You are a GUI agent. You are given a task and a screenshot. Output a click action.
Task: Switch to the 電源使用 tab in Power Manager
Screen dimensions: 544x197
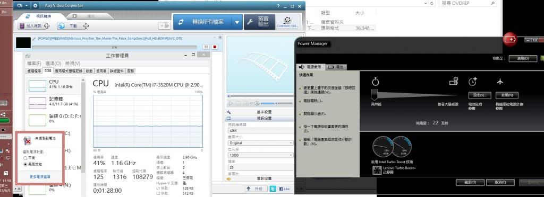click(x=310, y=67)
